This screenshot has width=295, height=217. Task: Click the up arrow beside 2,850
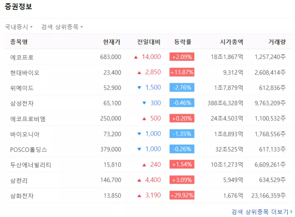coord(139,73)
